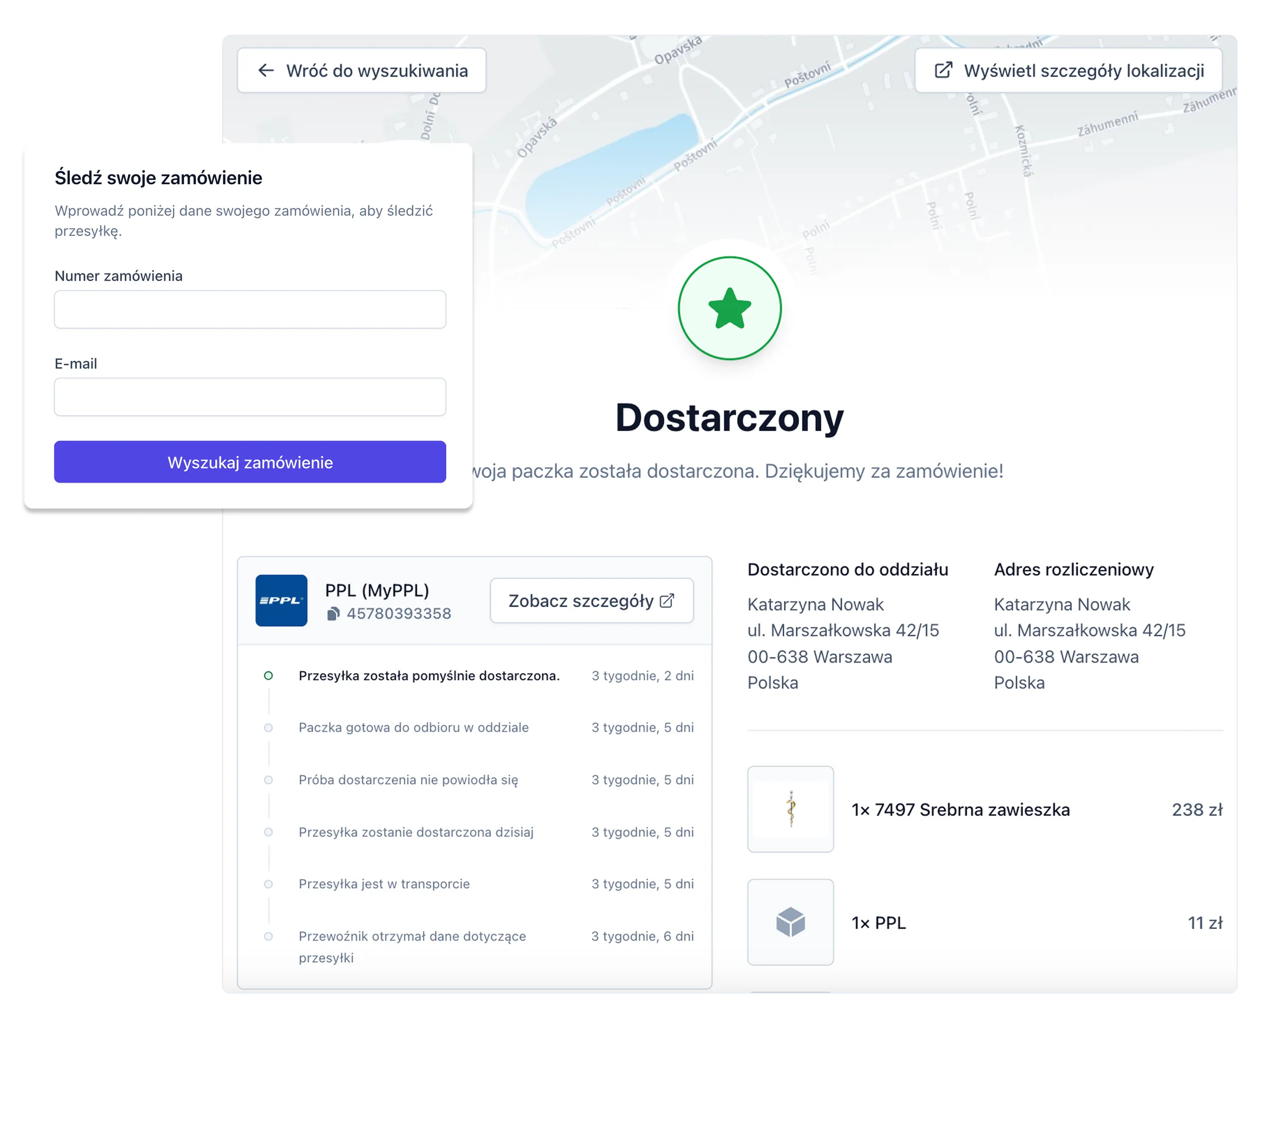Click the green star delivered status icon
The image size is (1263, 1137).
pos(729,308)
